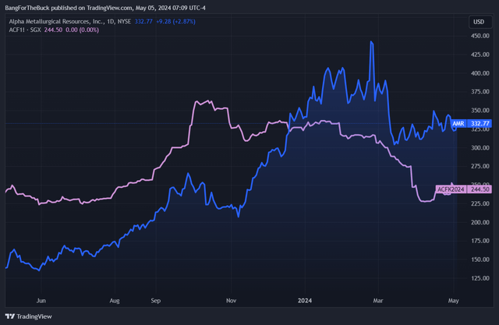
Task: Click the 200.00 price axis label
Action: (480, 222)
